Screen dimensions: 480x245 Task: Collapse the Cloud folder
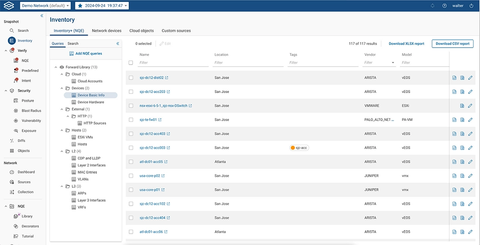[x=62, y=74]
